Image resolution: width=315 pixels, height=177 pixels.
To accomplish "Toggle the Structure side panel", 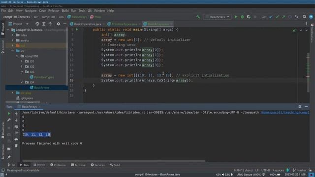I will (x=2, y=152).
